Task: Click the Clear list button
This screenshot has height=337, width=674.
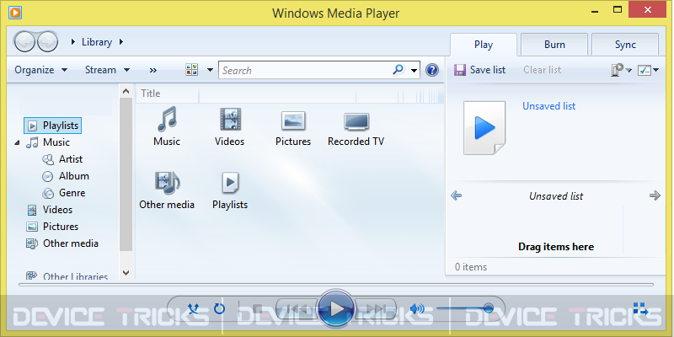Action: tap(542, 70)
